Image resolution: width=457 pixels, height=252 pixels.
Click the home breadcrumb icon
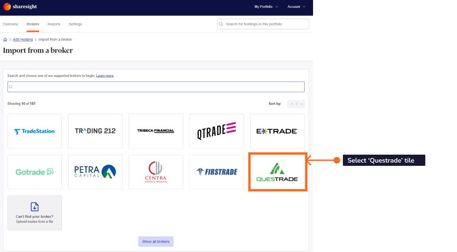pos(5,40)
